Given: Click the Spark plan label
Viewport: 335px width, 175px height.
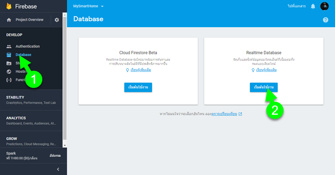Looking at the screenshot, I should coord(11,153).
